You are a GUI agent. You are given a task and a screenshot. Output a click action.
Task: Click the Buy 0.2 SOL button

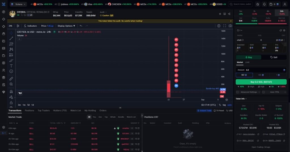(261, 82)
